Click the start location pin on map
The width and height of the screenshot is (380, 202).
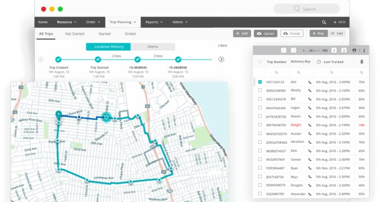pyautogui.click(x=58, y=115)
